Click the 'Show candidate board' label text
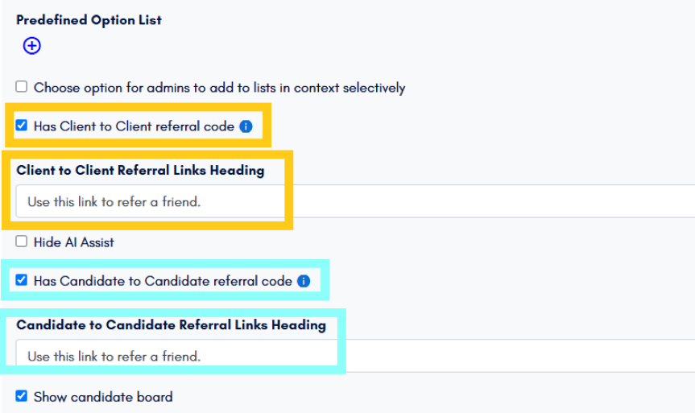695x413 pixels. 103,397
